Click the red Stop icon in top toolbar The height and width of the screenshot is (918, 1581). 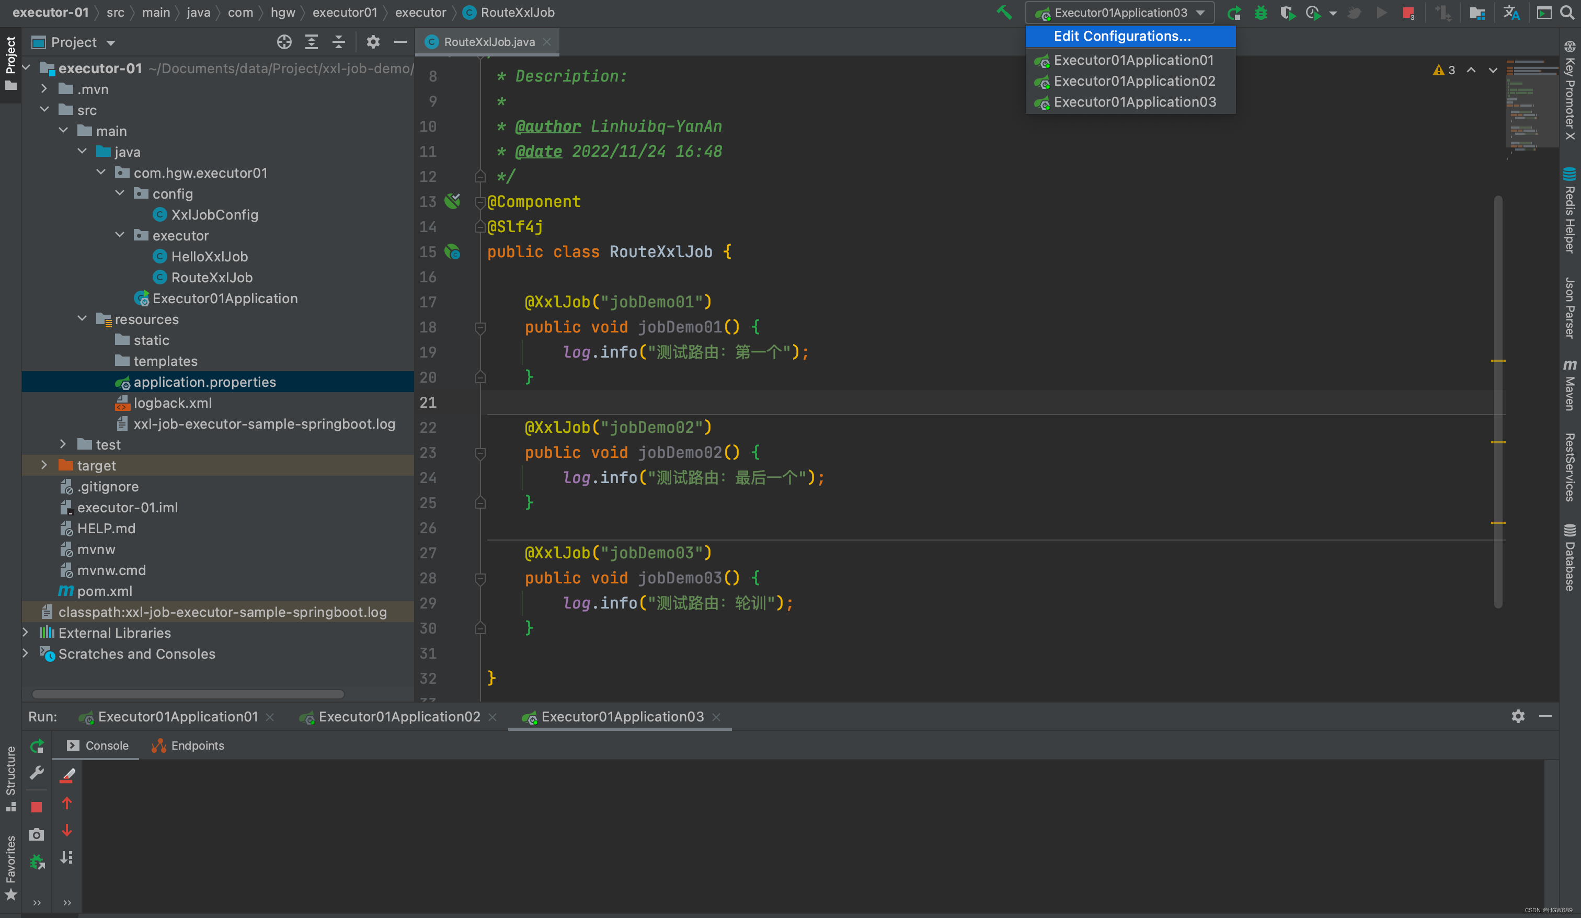pos(1408,13)
